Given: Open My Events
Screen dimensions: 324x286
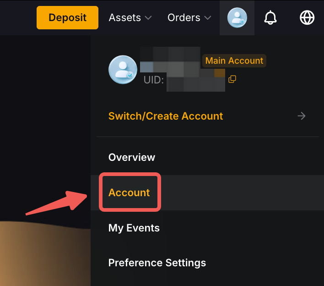Looking at the screenshot, I should click(x=134, y=228).
